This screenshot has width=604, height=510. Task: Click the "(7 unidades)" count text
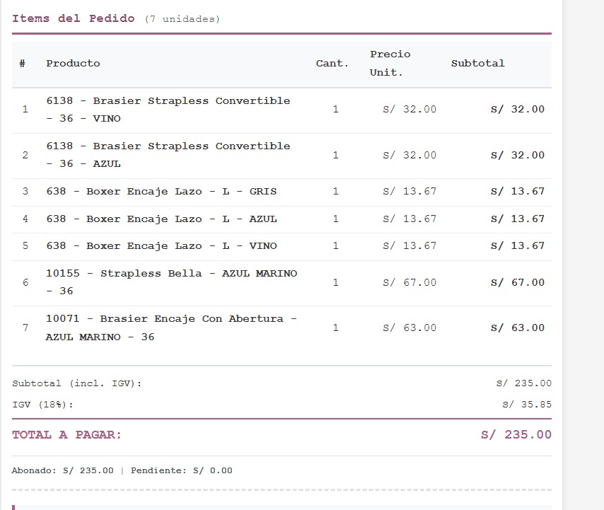point(182,19)
